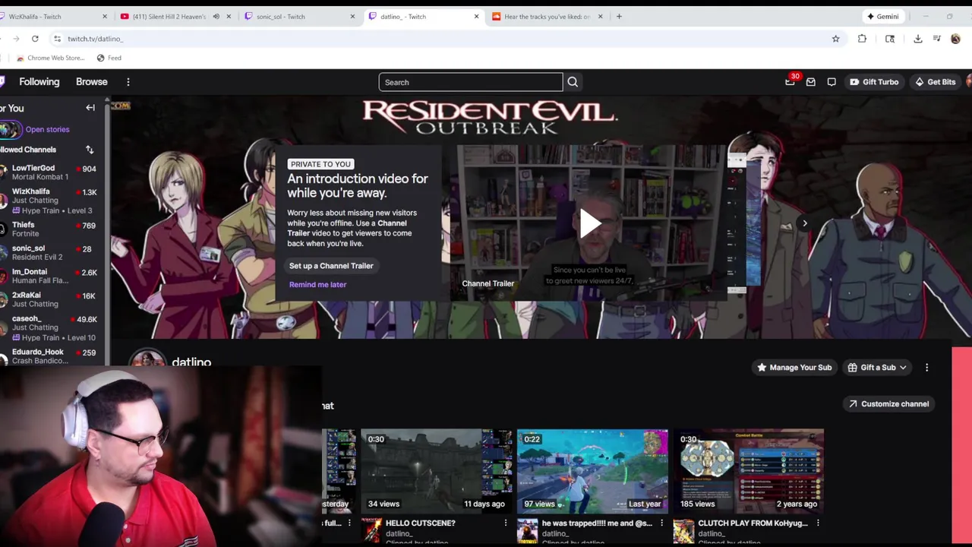Open the Gemini button in Chrome

click(x=883, y=16)
